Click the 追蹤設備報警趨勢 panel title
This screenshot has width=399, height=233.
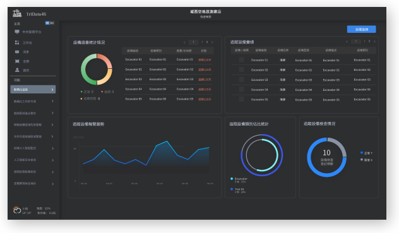pyautogui.click(x=88, y=124)
